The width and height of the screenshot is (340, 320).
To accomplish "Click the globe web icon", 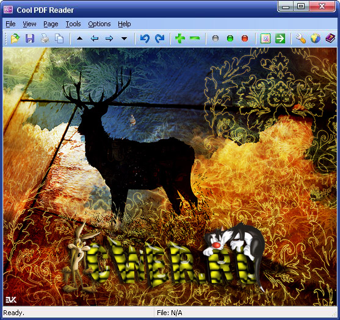I will pyautogui.click(x=316, y=38).
